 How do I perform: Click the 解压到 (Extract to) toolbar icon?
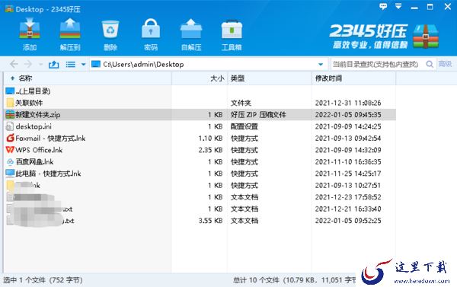[70, 34]
